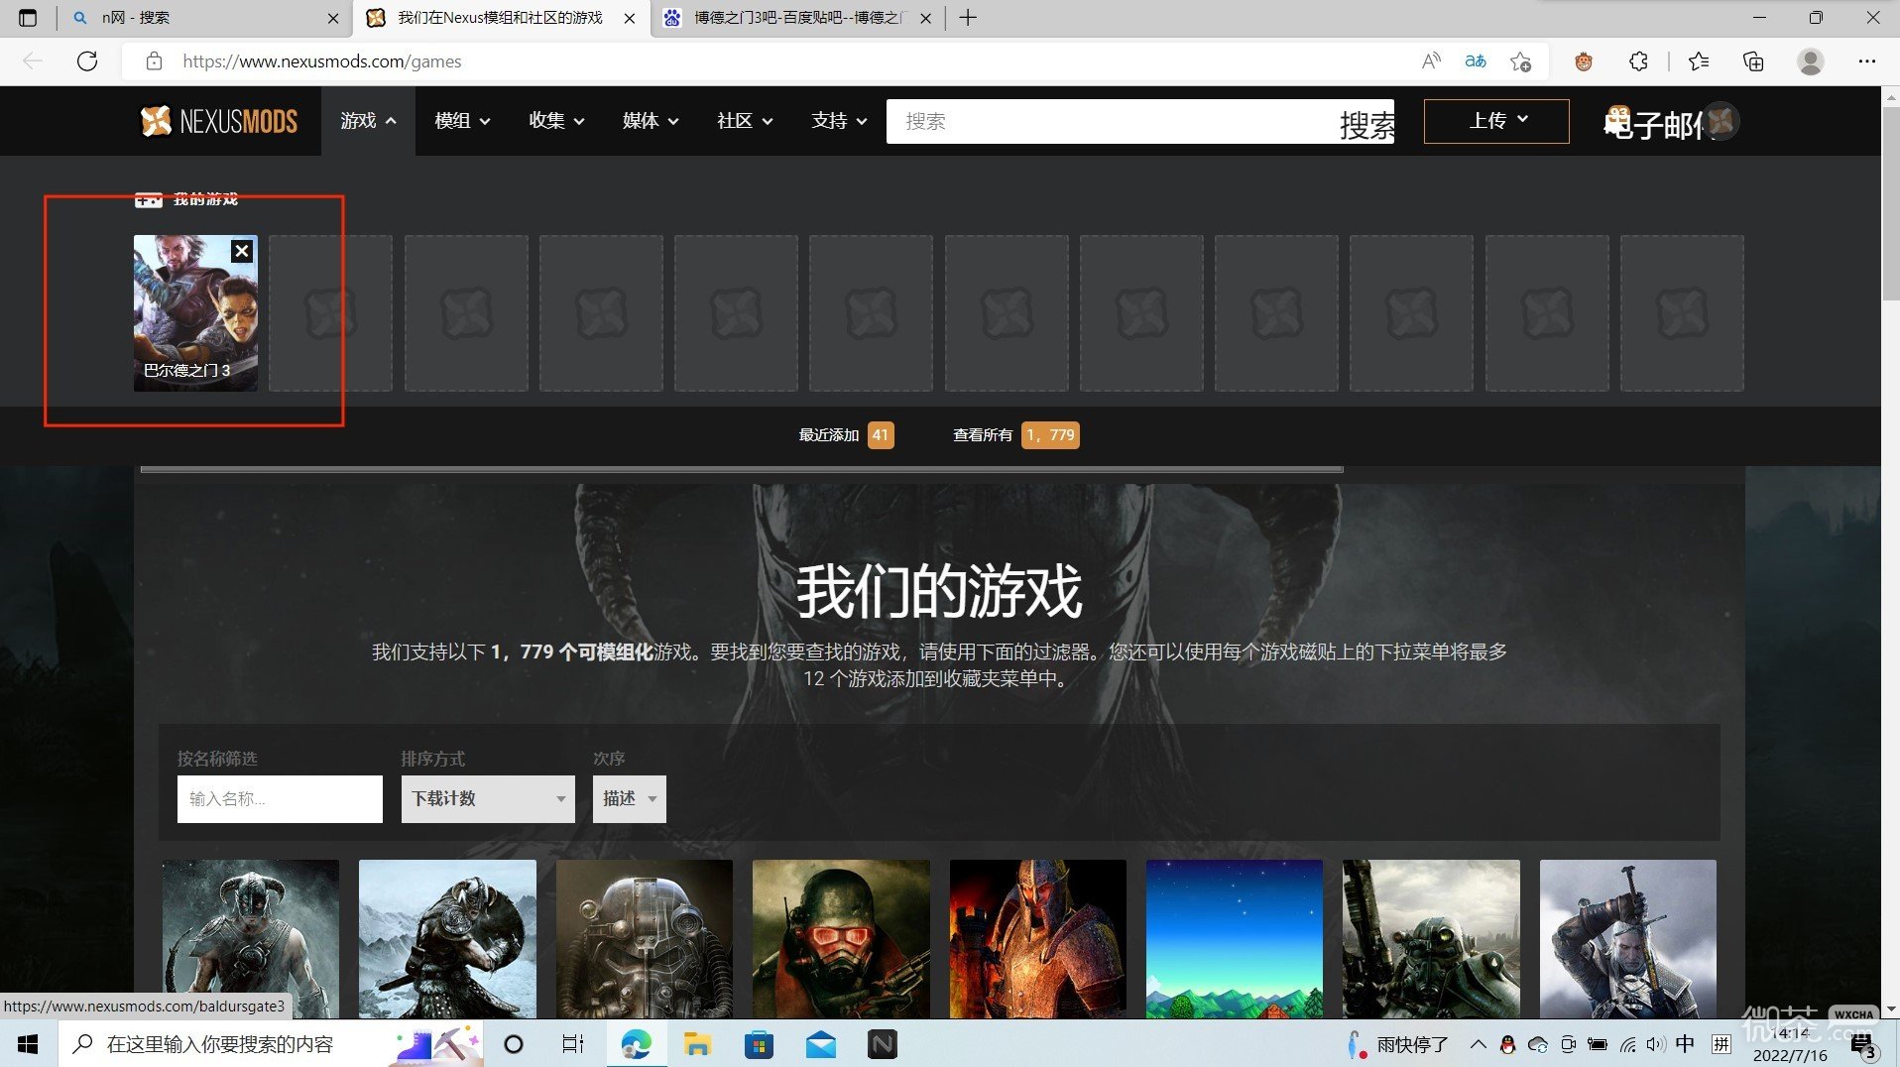Add this page to favorites
The image size is (1900, 1067).
(1520, 61)
